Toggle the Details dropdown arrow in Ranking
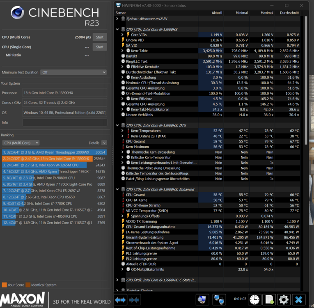Image resolution: width=314 pixels, height=308 pixels. click(104, 143)
